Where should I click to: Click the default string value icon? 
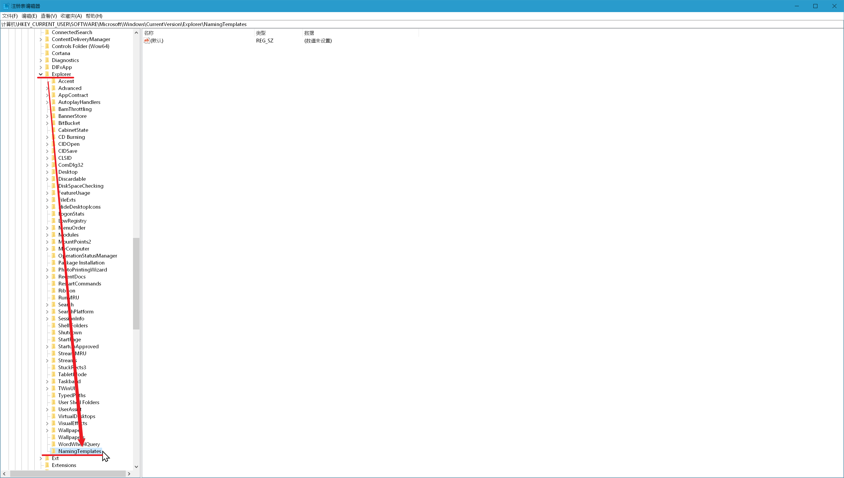pos(146,40)
